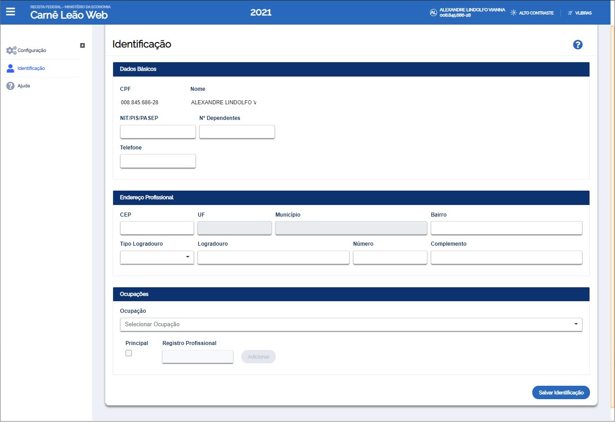615x422 pixels.
Task: Click the user name Alexandre Lindolfo Vianna
Action: tap(472, 10)
